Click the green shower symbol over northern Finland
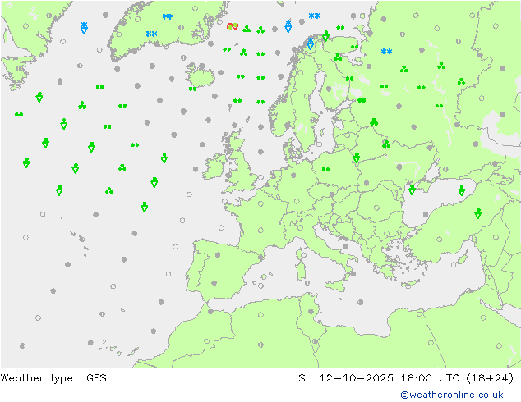 click(x=325, y=36)
